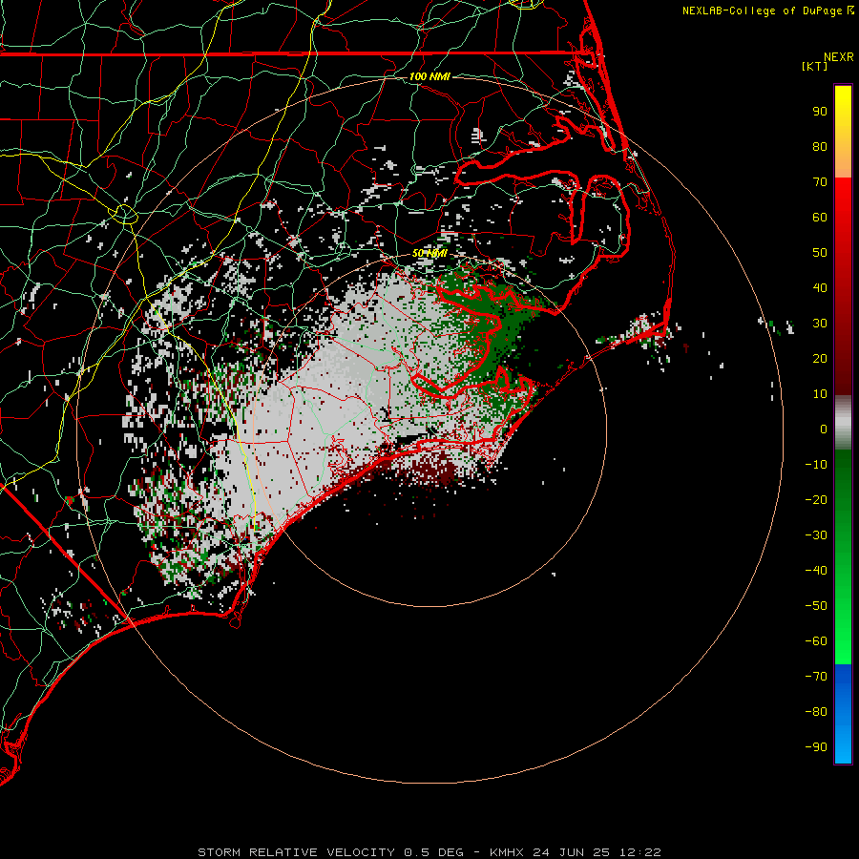Click the -20 value on the velocity scale

tap(816, 500)
